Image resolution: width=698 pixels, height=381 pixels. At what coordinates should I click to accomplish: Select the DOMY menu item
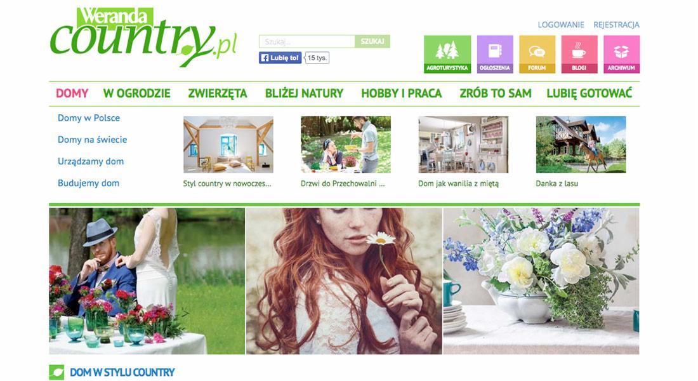72,93
